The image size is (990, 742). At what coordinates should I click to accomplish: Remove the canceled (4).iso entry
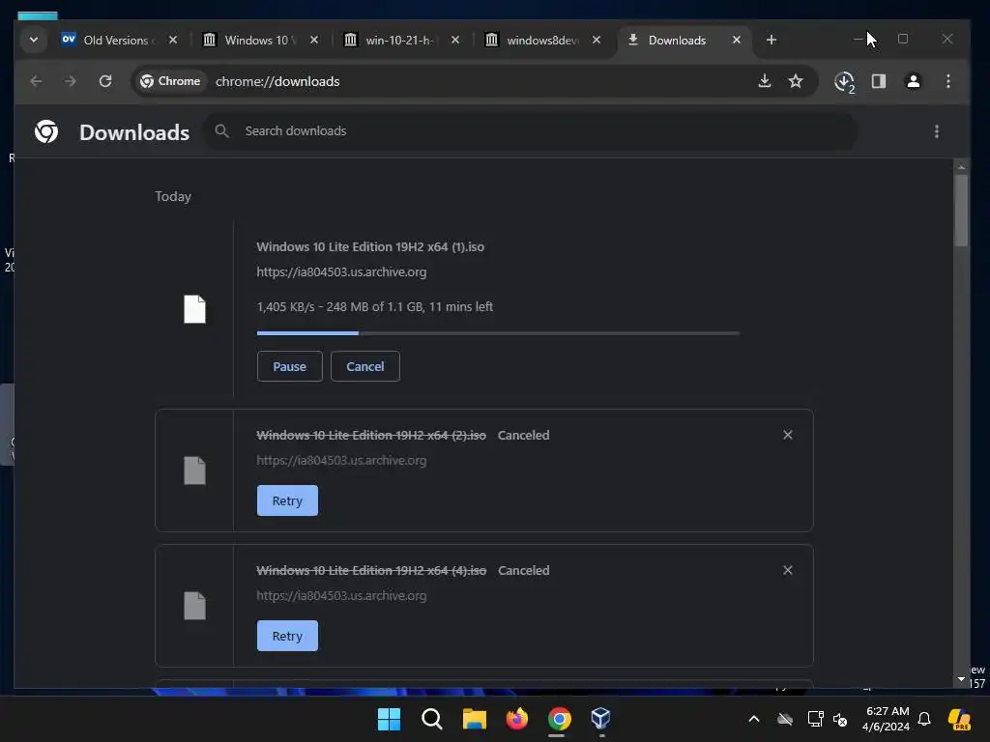[787, 570]
